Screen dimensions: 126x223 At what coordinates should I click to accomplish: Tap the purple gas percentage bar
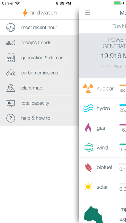(123, 125)
